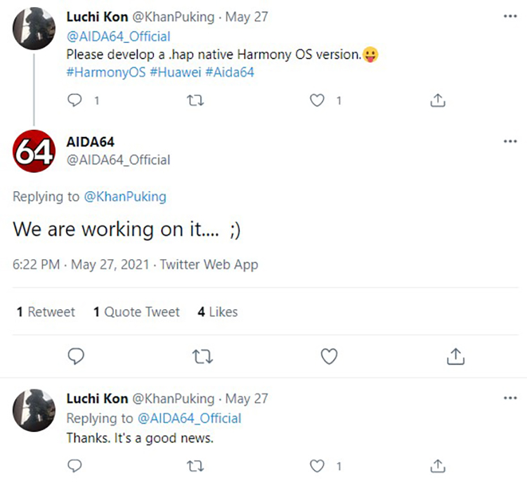Screen dimensions: 527x482
Task: View the 1 Quote Tweet list
Action: tap(136, 312)
